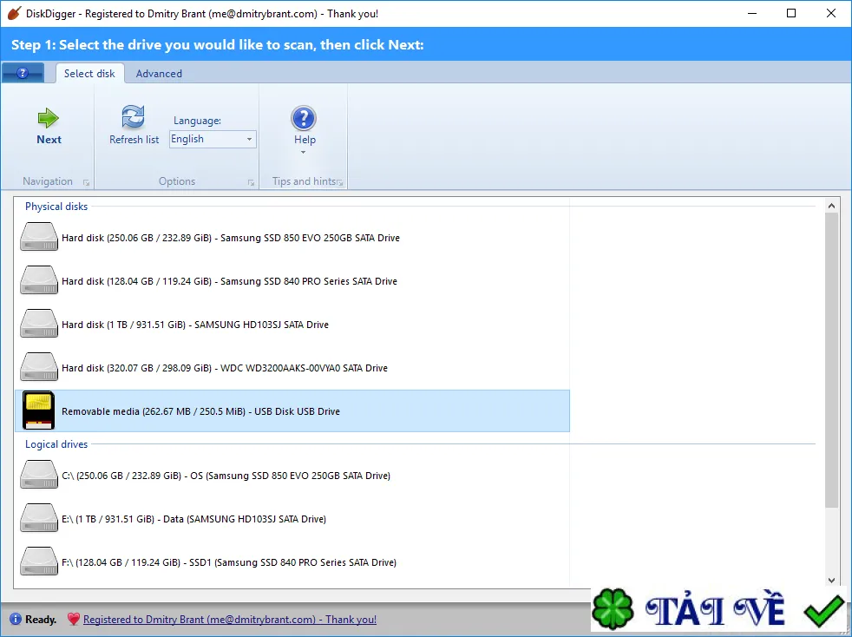Open the Help dropdown arrow
The height and width of the screenshot is (637, 852).
tap(303, 152)
